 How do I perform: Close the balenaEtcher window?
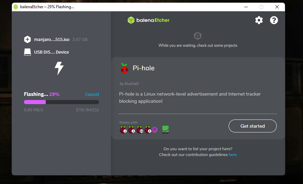pos(277,7)
